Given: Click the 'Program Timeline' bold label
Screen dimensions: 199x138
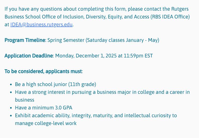Looking at the screenshot, I should coord(25,40).
